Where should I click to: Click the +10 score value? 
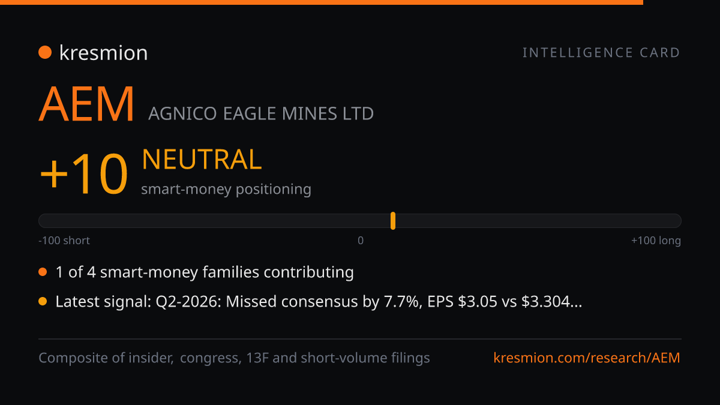click(x=84, y=174)
